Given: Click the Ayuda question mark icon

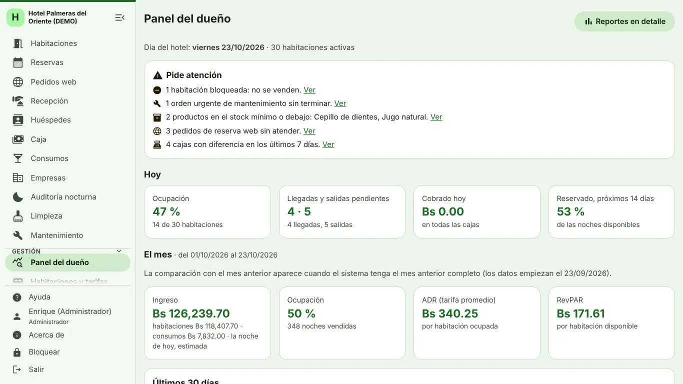Looking at the screenshot, I should (17, 297).
